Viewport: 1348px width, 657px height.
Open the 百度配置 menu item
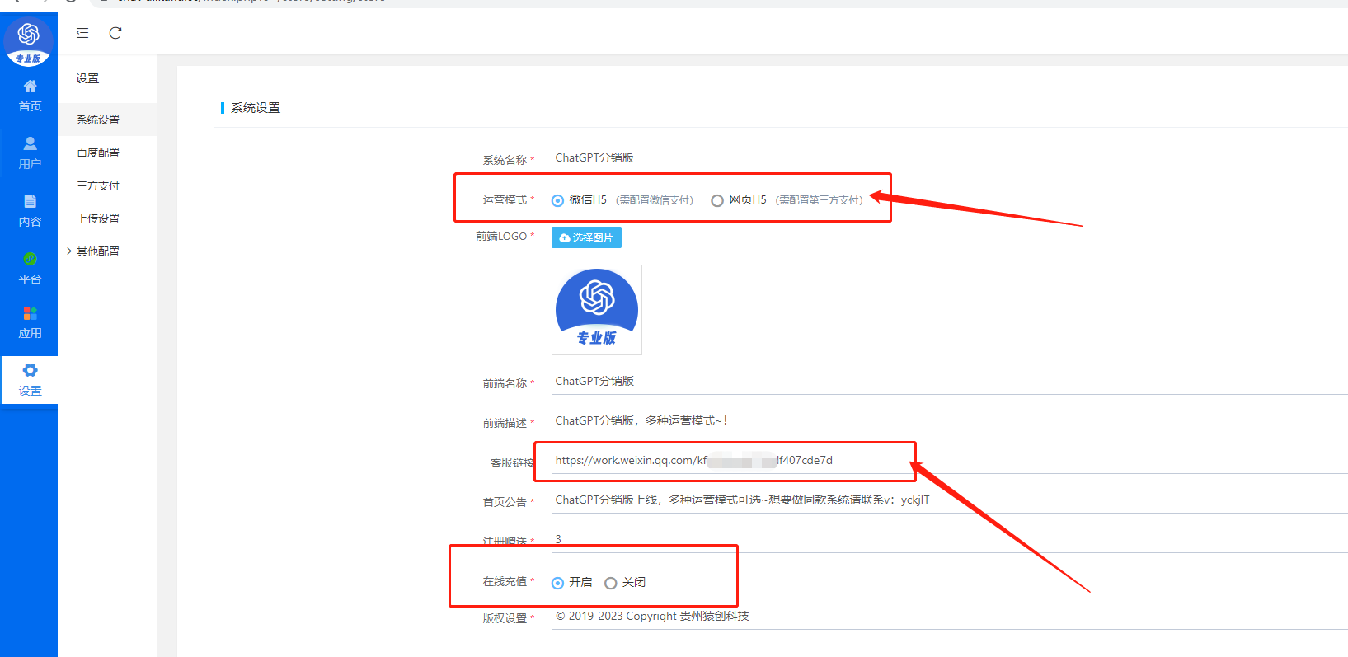point(98,153)
